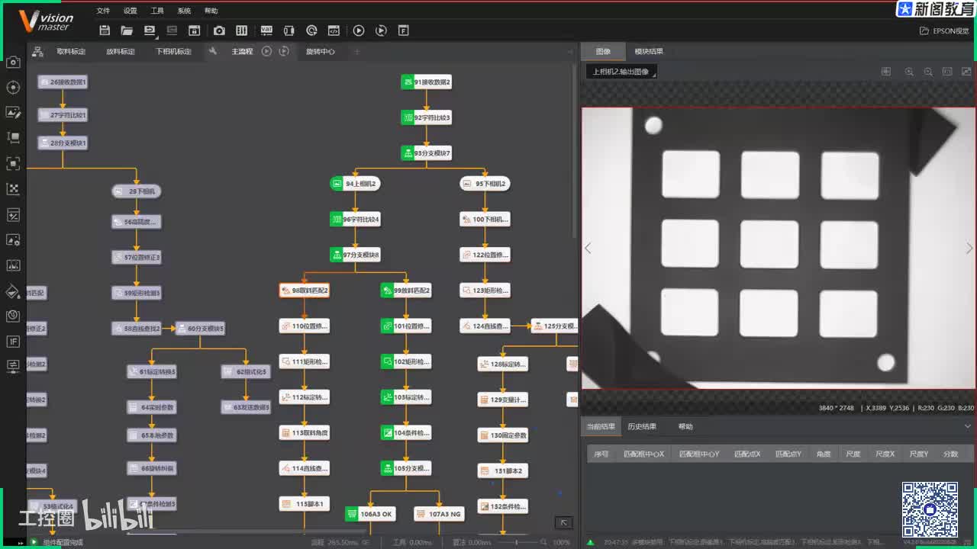977x549 pixels.
Task: Click the open folder toolbar icon
Action: coord(127,30)
